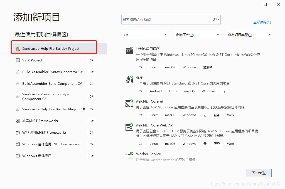The width and height of the screenshot is (285, 189).
Task: Click the Windows 窗体应用(.NET Framework) icon
Action: coord(18,144)
